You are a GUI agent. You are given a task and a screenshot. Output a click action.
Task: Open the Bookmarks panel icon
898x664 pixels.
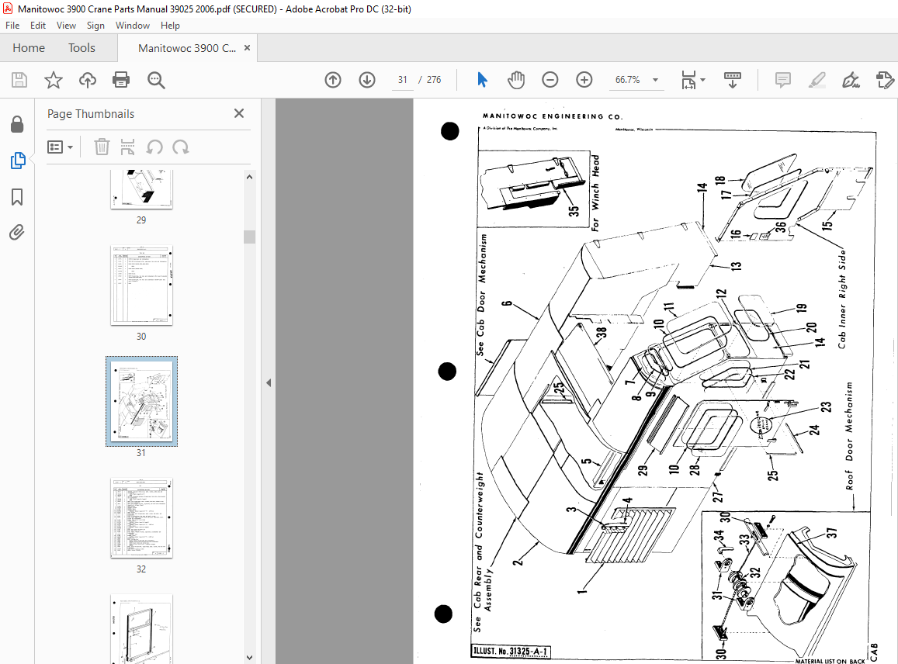[17, 197]
